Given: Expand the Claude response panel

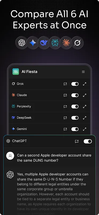Looking at the screenshot, I should 85,95.
